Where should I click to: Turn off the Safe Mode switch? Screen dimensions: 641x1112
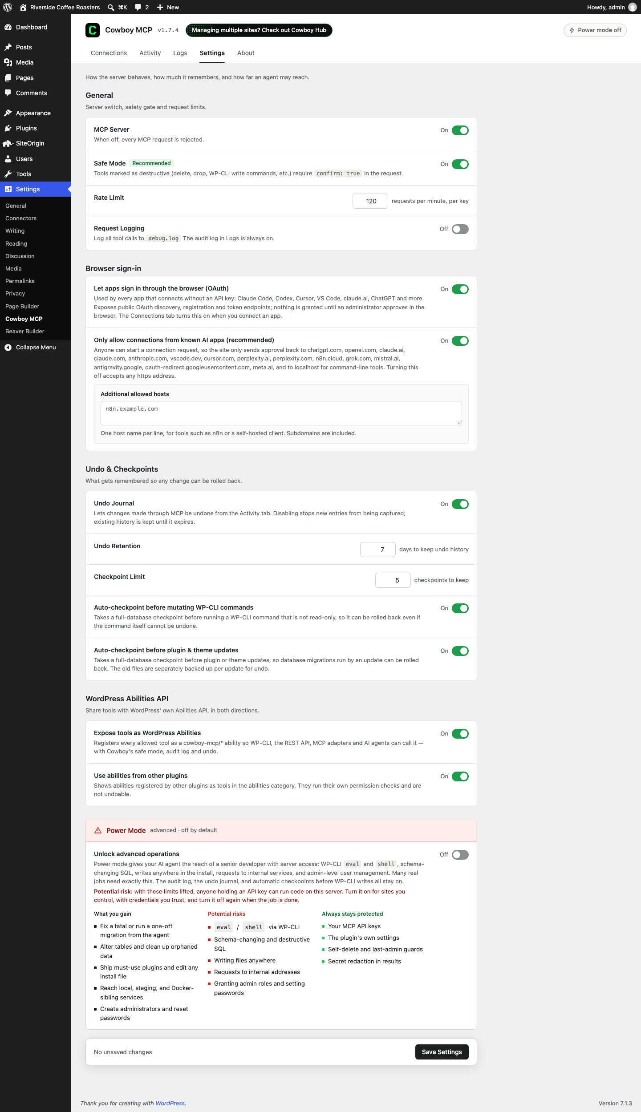460,164
